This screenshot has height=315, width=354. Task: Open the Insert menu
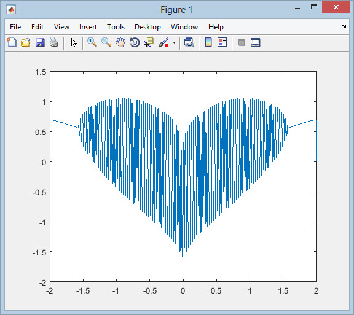[88, 27]
